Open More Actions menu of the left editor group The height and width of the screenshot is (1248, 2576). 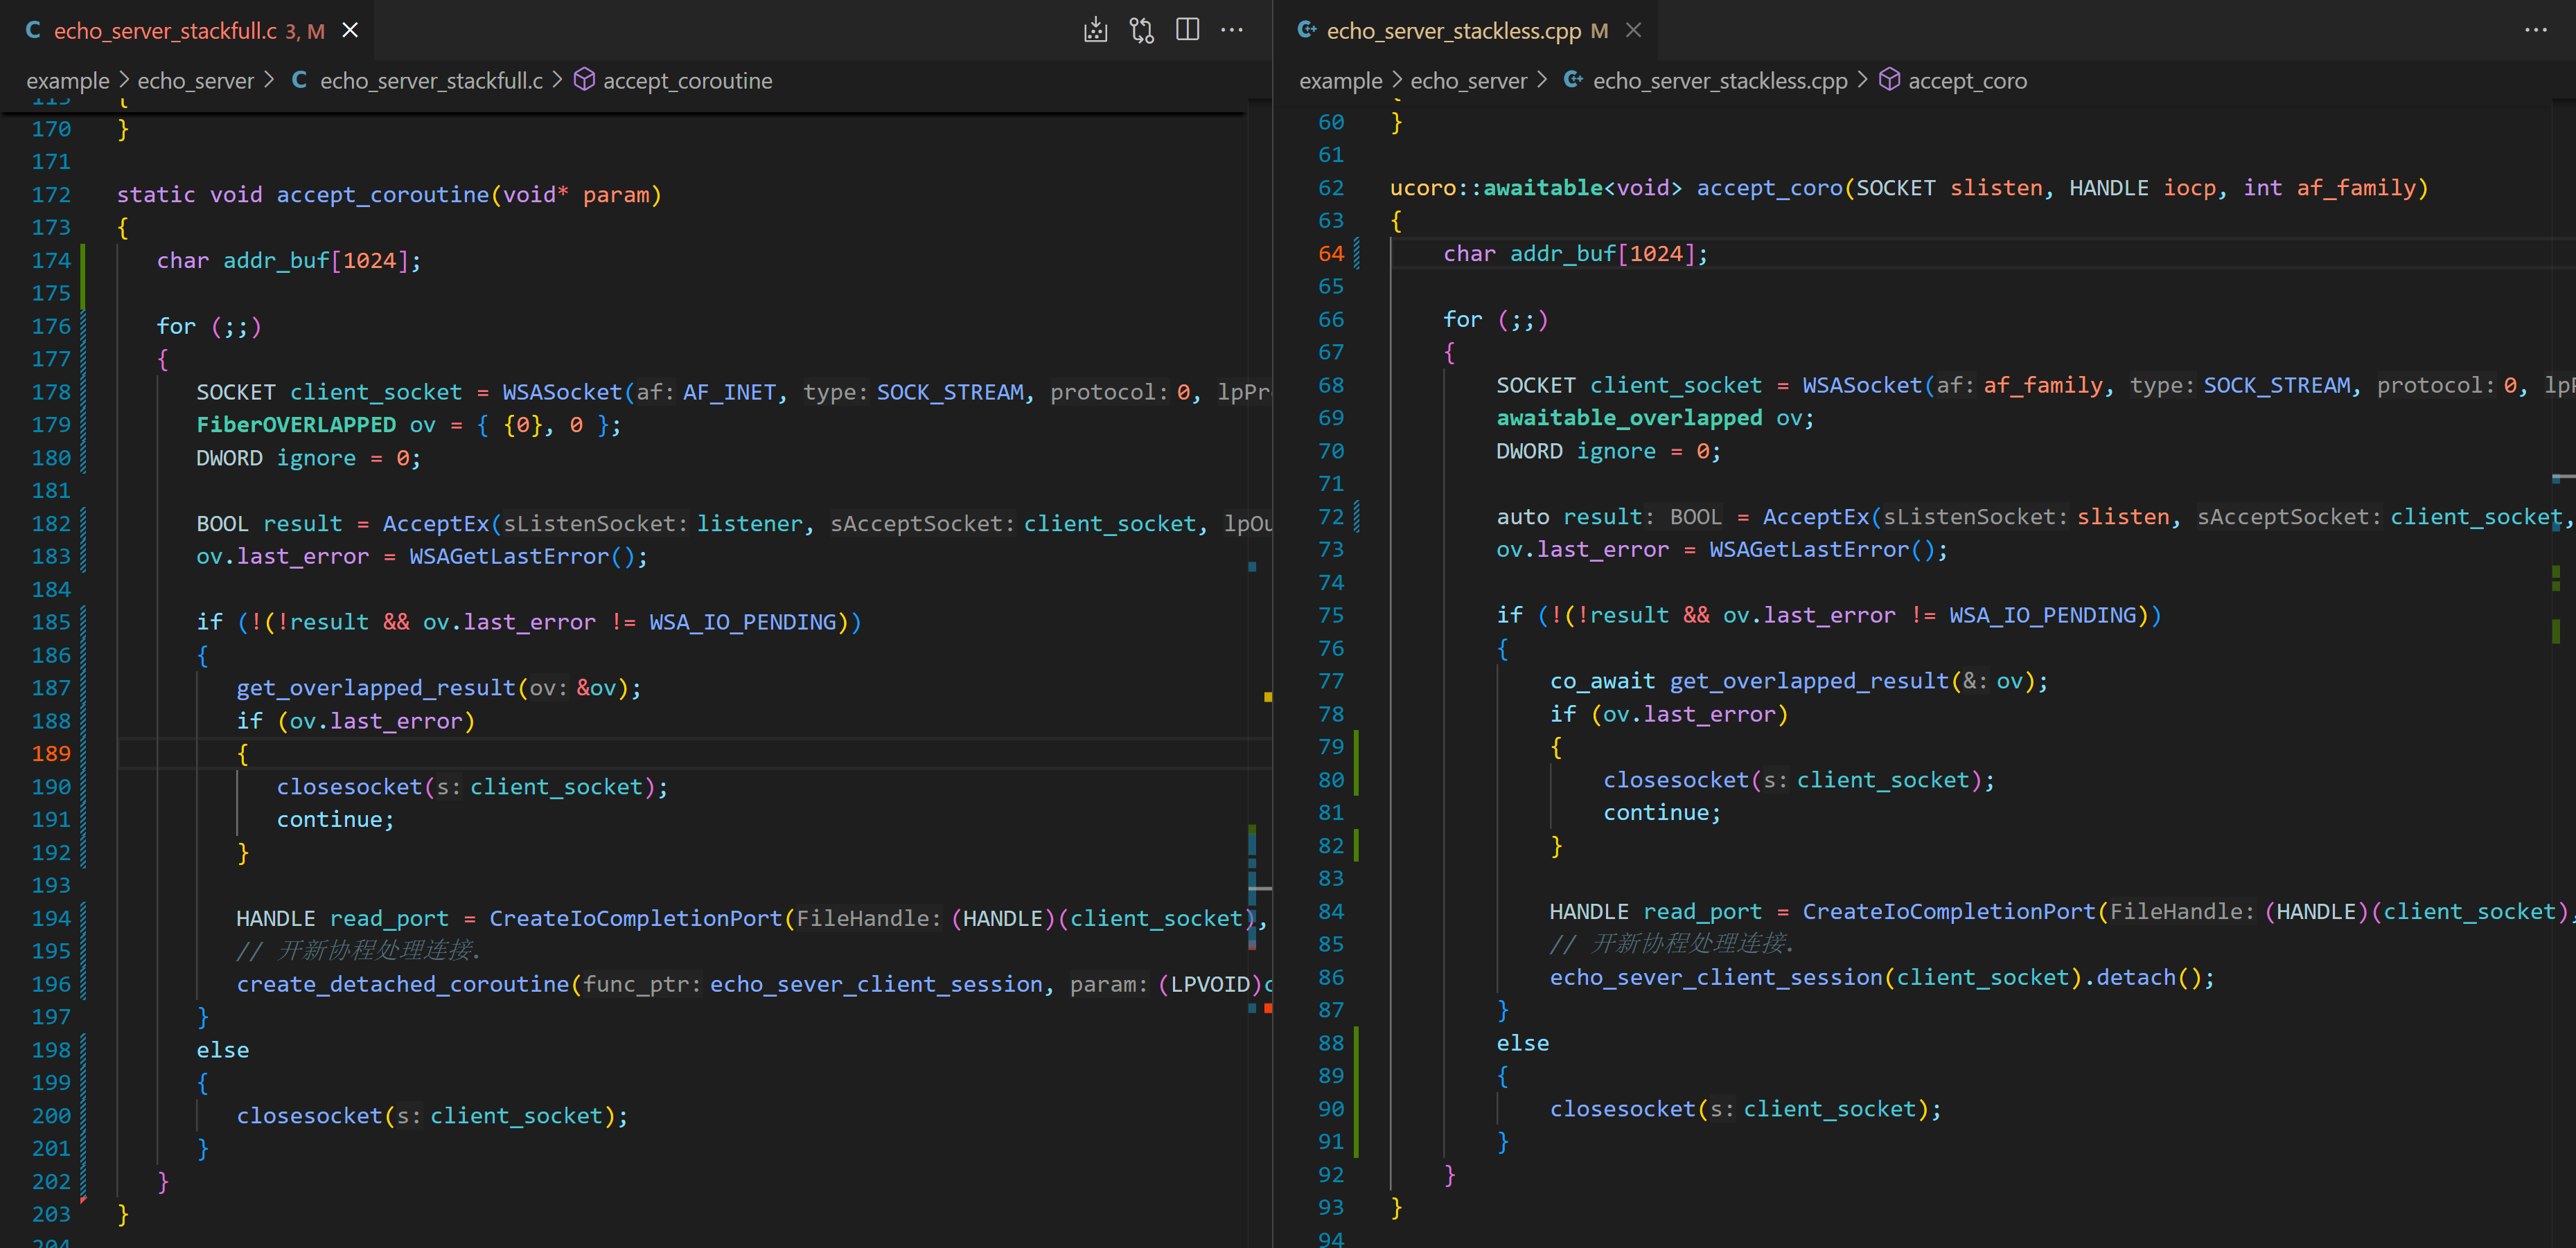(x=1232, y=30)
